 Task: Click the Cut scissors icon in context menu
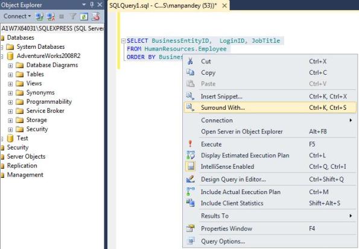[190, 61]
